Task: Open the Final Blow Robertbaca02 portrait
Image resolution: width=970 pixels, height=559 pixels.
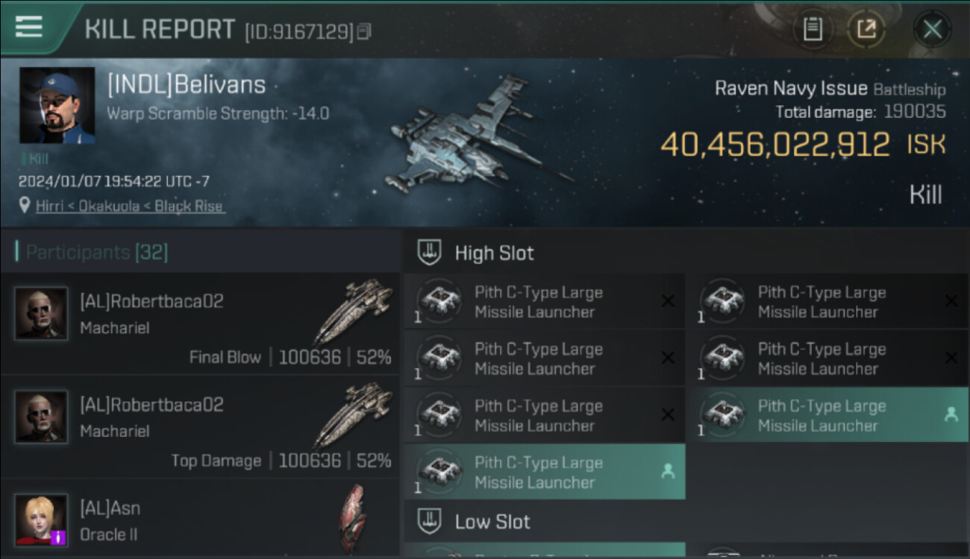Action: click(41, 314)
